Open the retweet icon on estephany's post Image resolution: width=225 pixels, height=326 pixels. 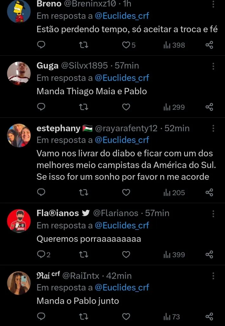click(x=83, y=192)
